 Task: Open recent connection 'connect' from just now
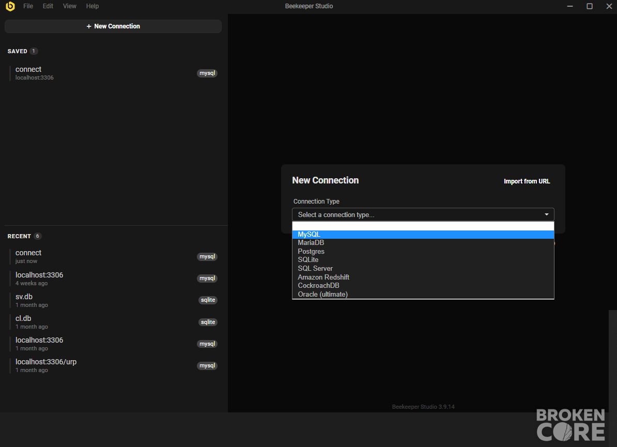[x=113, y=256]
